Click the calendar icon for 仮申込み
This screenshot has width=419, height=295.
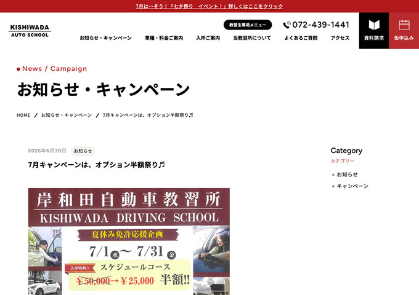404,25
